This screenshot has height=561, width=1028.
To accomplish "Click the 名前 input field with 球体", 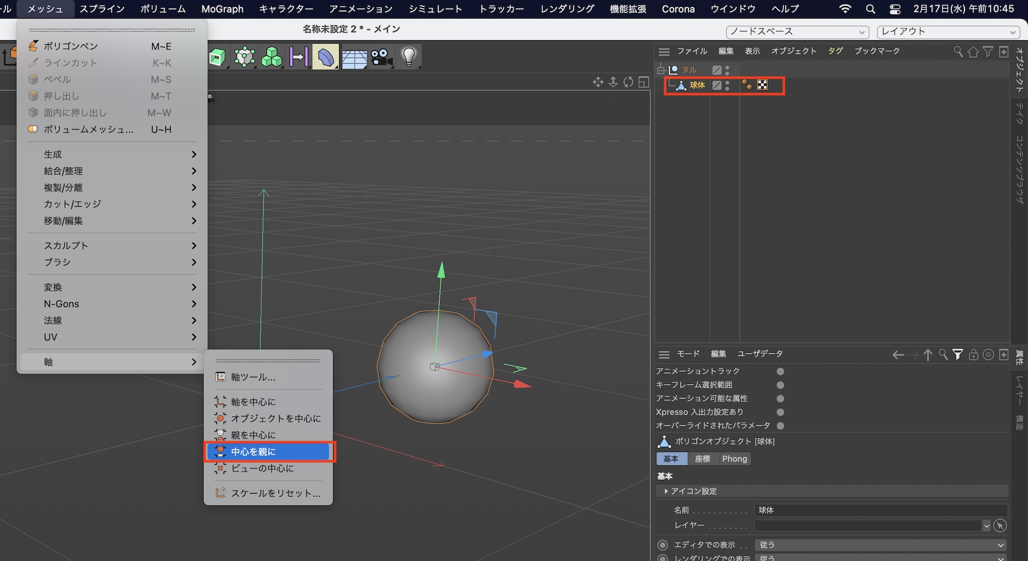I will [880, 510].
